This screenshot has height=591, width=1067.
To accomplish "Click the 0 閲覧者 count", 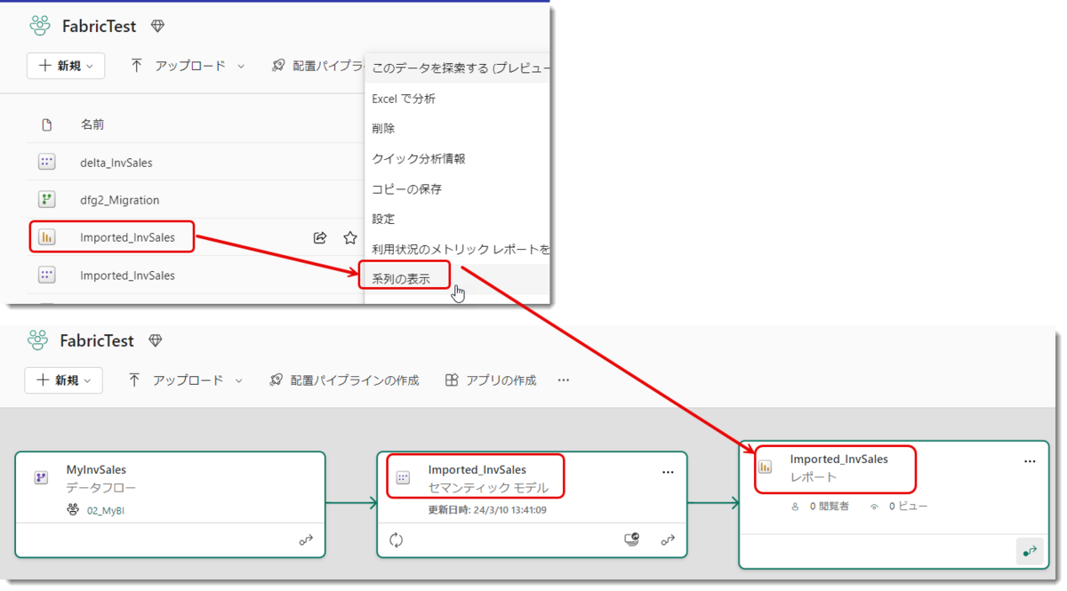I will click(829, 507).
